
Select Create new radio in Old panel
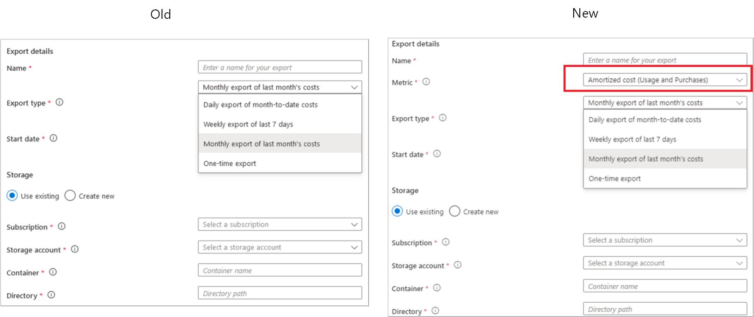coord(70,196)
